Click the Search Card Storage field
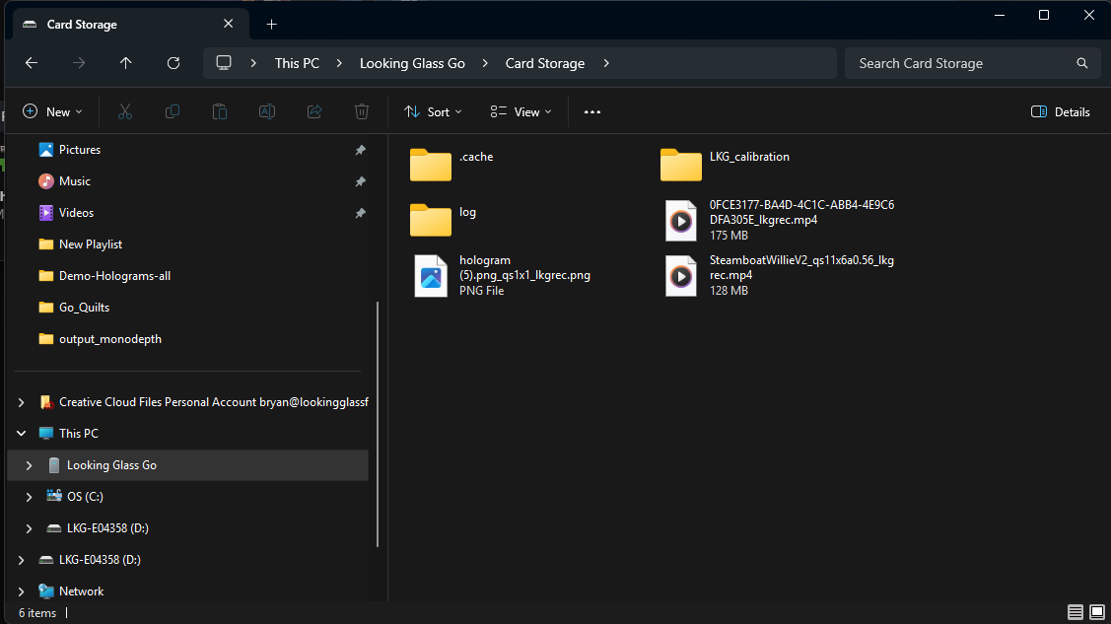The height and width of the screenshot is (624, 1111). coord(956,63)
